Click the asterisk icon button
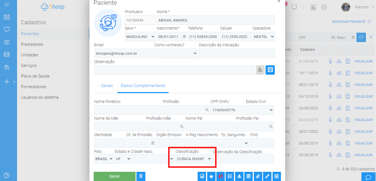The height and width of the screenshot is (181, 376). click(211, 176)
